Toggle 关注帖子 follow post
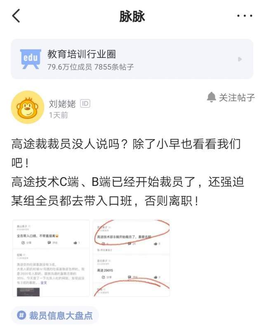The image size is (264, 329). click(x=231, y=98)
